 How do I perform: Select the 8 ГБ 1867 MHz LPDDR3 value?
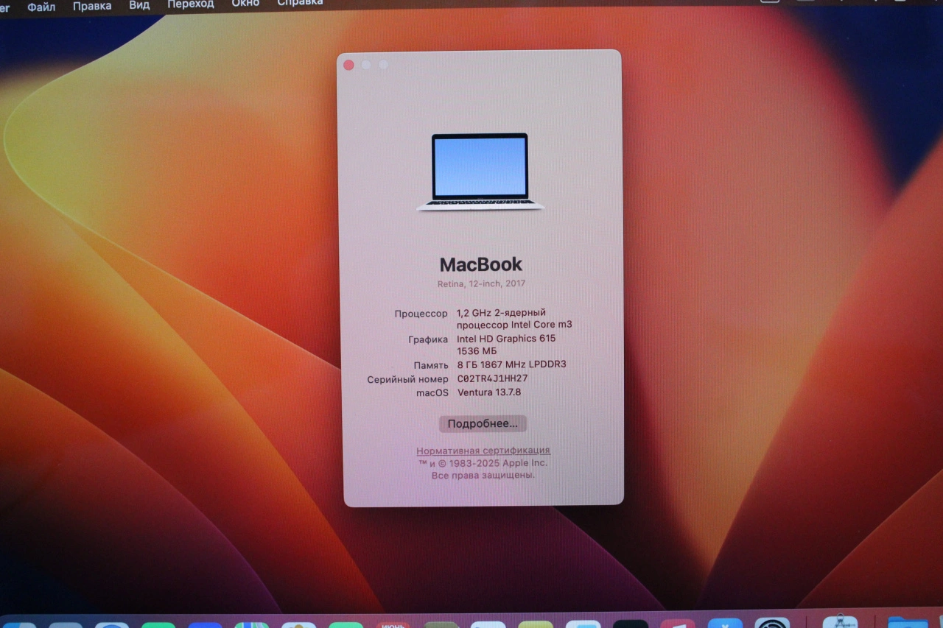pyautogui.click(x=511, y=364)
